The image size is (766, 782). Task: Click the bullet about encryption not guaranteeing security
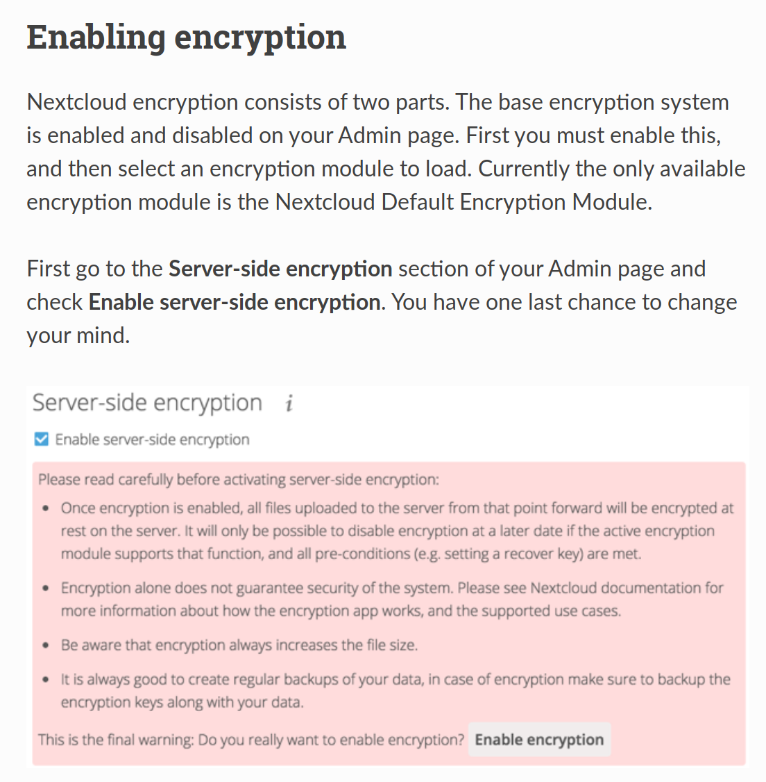[x=389, y=599]
